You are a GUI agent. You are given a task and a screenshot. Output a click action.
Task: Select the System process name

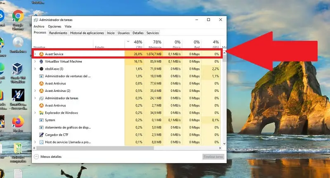pyautogui.click(x=50, y=120)
